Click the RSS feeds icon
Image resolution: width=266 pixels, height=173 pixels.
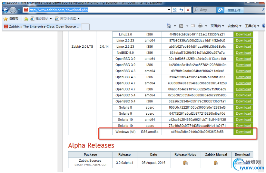(181, 26)
